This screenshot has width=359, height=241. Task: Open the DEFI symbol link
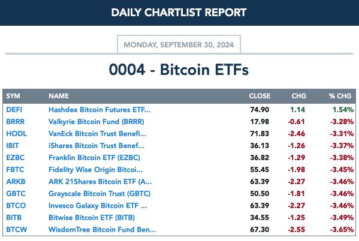[x=14, y=110]
